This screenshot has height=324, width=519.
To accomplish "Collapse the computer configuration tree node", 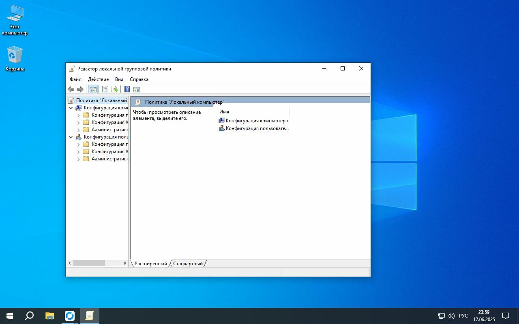I will (71, 108).
